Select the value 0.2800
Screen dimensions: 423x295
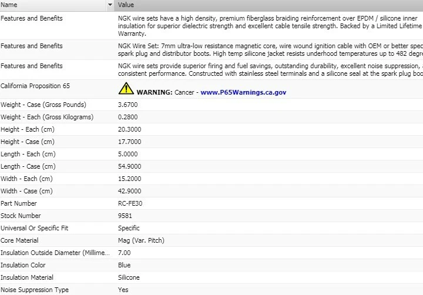(127, 117)
